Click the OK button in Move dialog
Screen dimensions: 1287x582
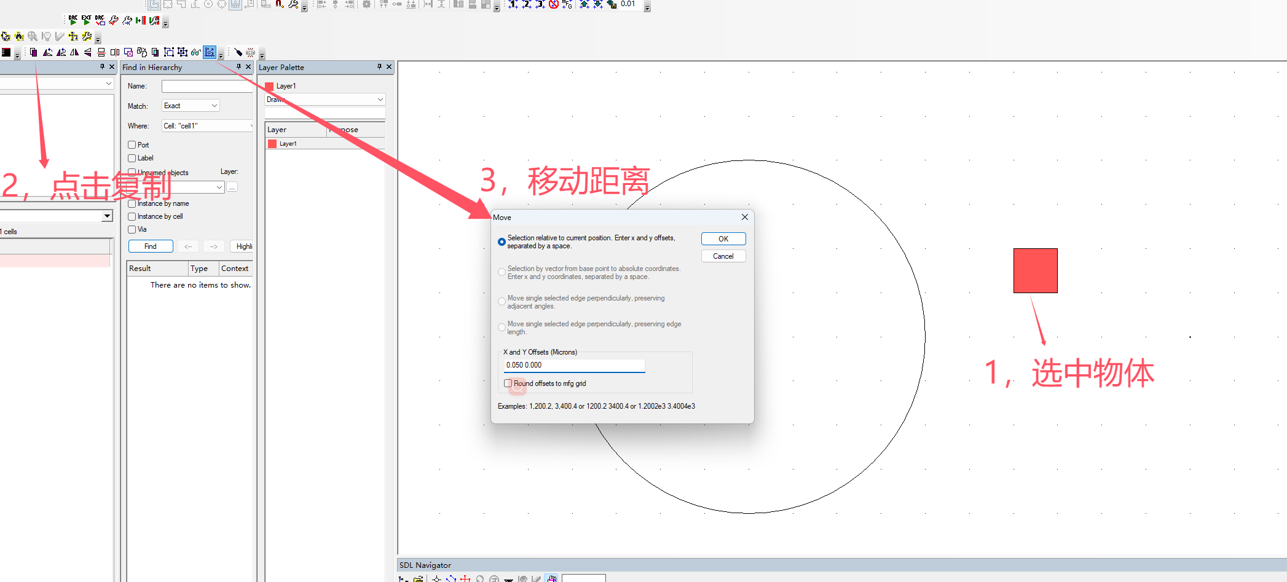point(723,239)
